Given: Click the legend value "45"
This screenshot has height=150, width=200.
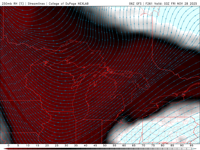Looking at the screenshot, I should (95, 145).
